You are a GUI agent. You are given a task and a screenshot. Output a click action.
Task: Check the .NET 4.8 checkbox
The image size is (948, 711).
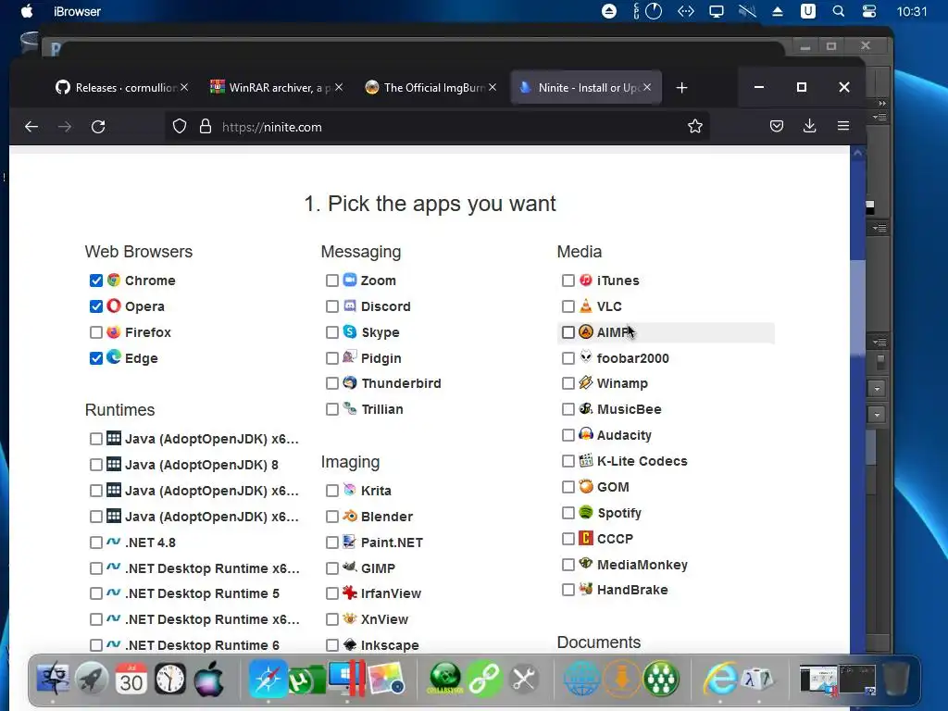pyautogui.click(x=95, y=543)
